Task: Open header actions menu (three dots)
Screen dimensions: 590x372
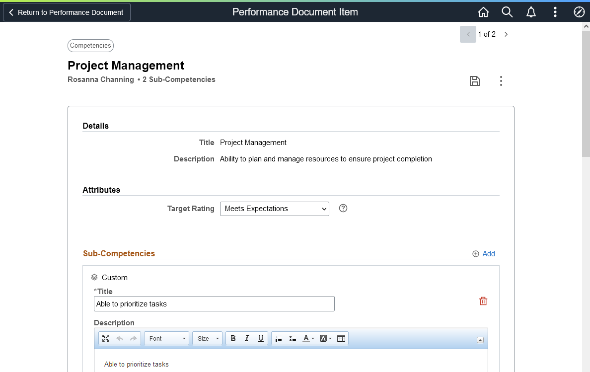Action: click(x=555, y=12)
